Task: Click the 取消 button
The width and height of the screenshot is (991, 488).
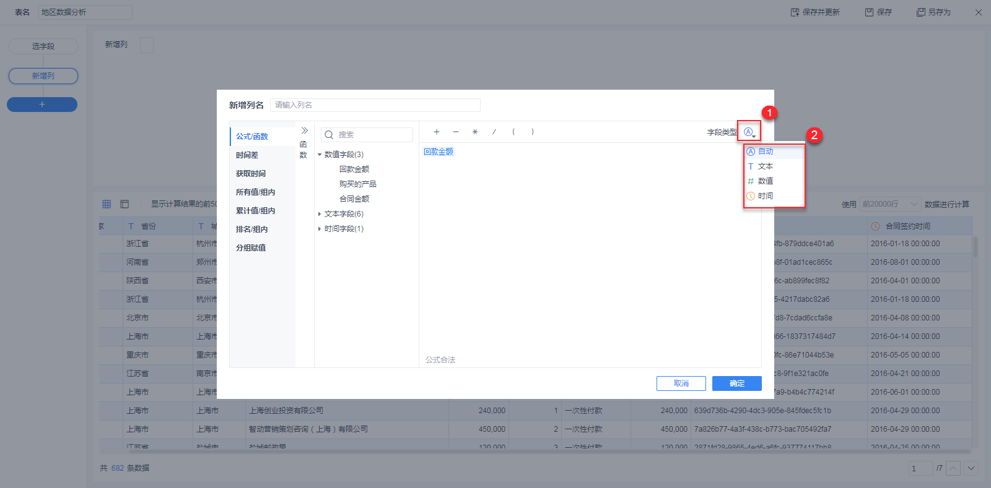Action: [x=681, y=383]
